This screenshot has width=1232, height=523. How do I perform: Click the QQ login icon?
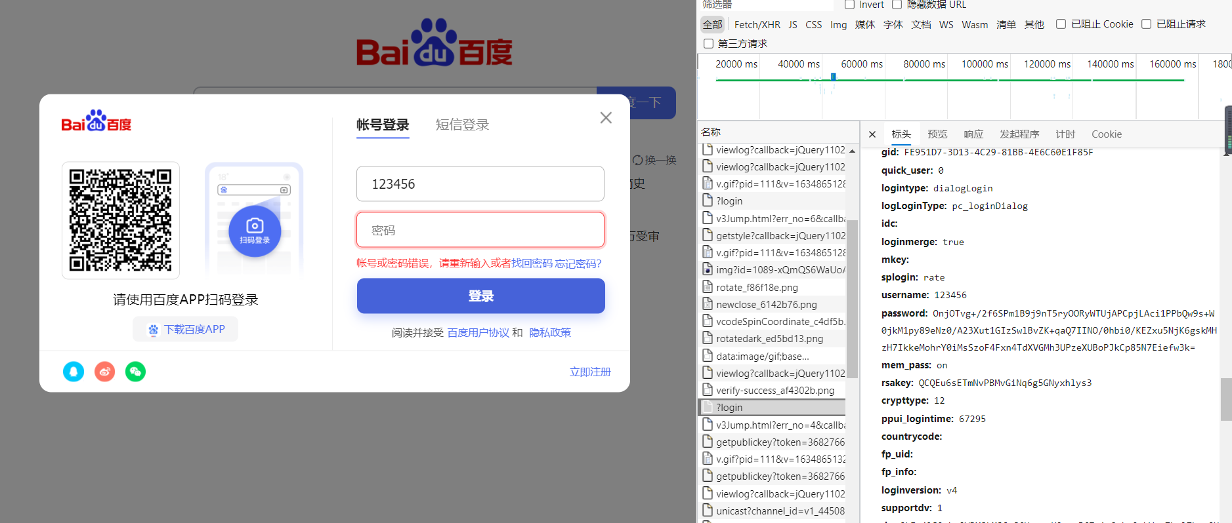(x=74, y=372)
